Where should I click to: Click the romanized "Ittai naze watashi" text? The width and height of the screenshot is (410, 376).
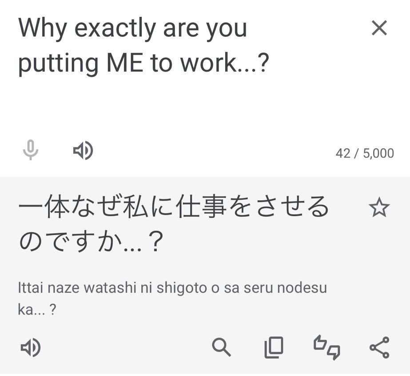[x=75, y=287]
